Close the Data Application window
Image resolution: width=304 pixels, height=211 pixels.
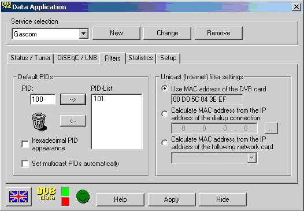[296, 7]
